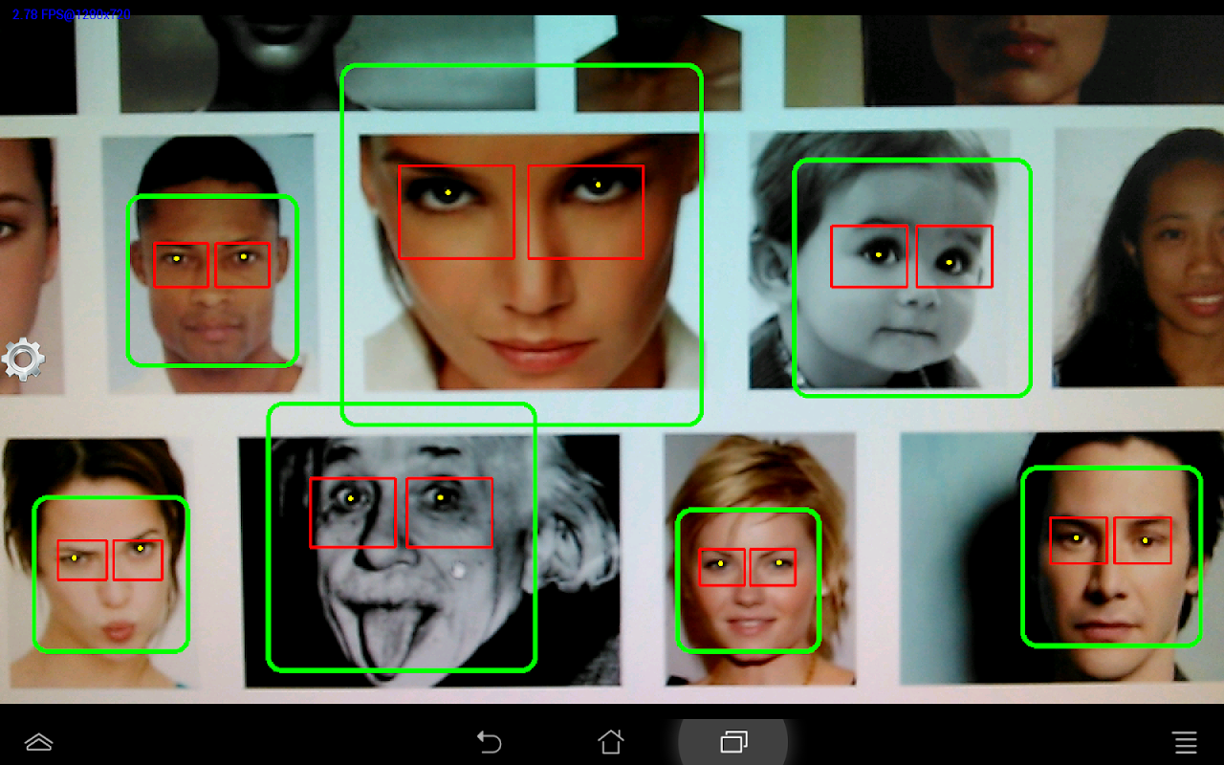Click the '2.78 FPS@1280x720' readout

coord(72,14)
